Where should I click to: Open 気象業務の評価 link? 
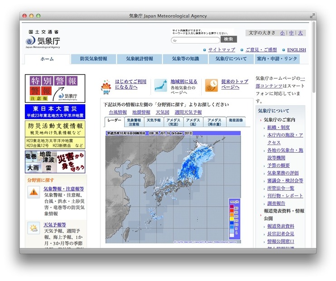[283, 173]
